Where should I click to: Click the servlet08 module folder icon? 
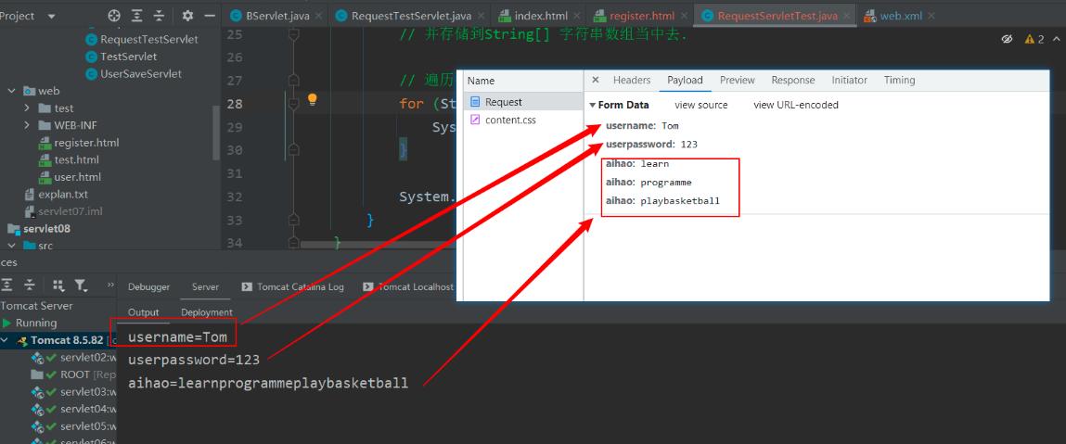pyautogui.click(x=13, y=229)
